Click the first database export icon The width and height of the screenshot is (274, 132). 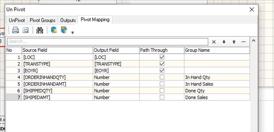pyautogui.click(x=54, y=30)
